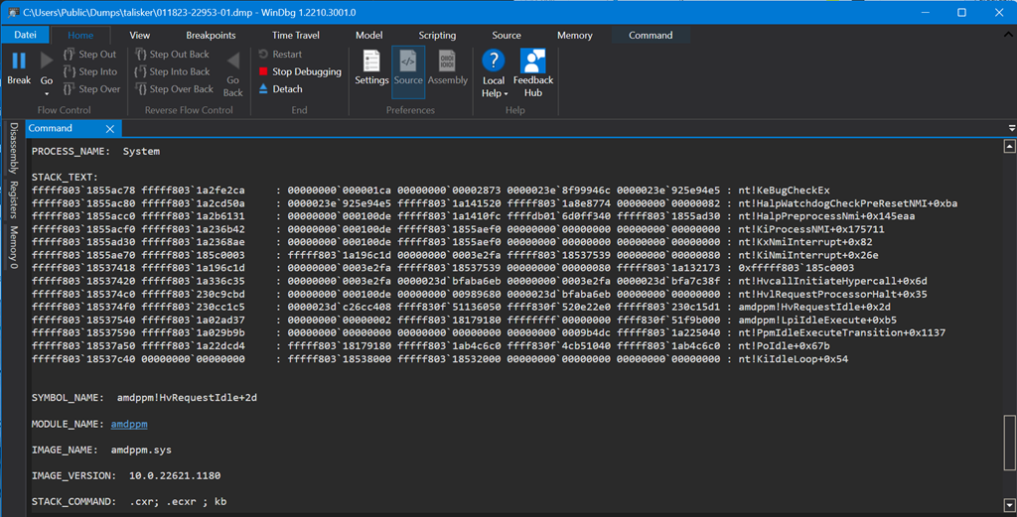Image resolution: width=1017 pixels, height=517 pixels.
Task: Click the Stop Debugging red square
Action: coord(263,71)
